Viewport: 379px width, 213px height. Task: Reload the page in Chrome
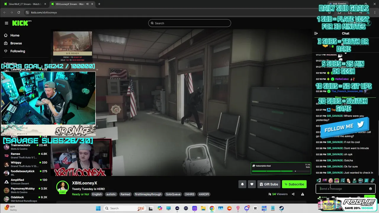[x=19, y=12]
